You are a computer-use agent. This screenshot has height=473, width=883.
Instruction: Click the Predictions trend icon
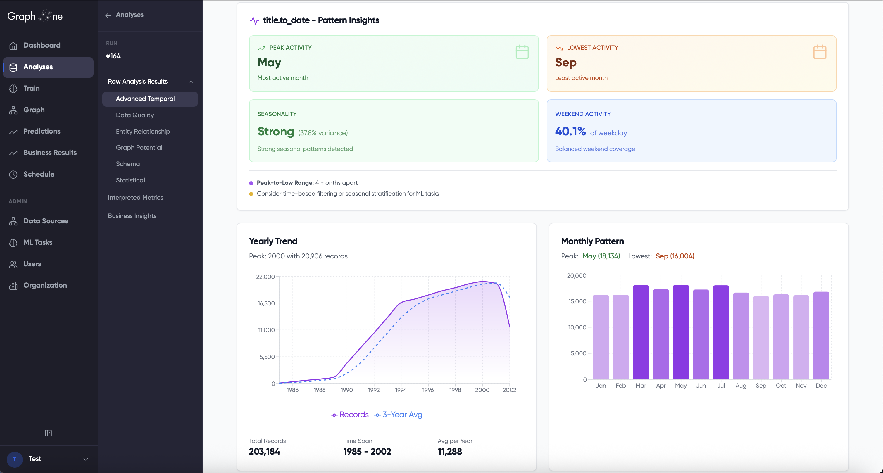click(x=13, y=131)
